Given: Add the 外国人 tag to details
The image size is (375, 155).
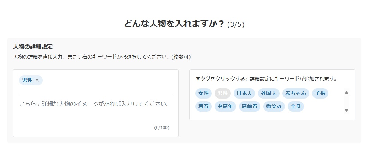Looking at the screenshot, I should click(269, 93).
